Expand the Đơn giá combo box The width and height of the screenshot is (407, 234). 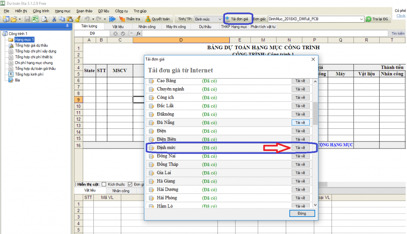pyautogui.click(x=361, y=19)
